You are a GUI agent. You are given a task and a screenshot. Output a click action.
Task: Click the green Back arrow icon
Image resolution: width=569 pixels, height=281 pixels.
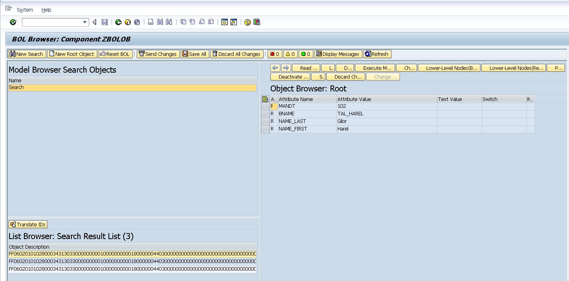[118, 22]
